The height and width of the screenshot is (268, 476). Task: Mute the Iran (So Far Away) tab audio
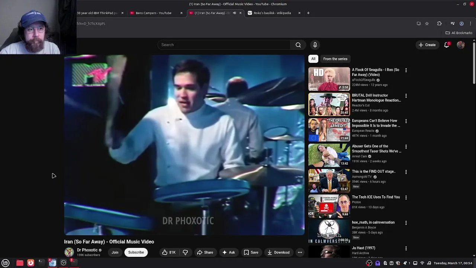click(234, 13)
